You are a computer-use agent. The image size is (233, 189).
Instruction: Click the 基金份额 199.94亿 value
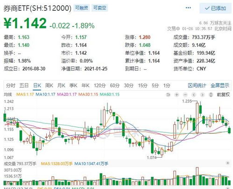(x=206, y=53)
